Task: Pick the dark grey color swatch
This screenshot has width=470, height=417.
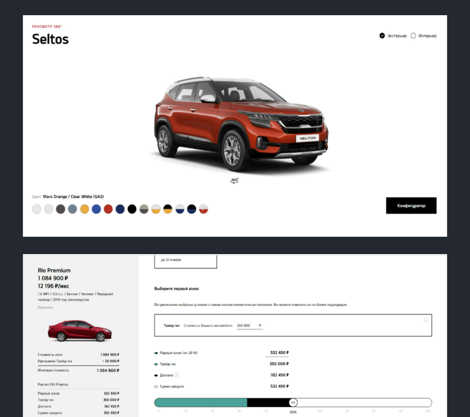Action: (x=60, y=209)
